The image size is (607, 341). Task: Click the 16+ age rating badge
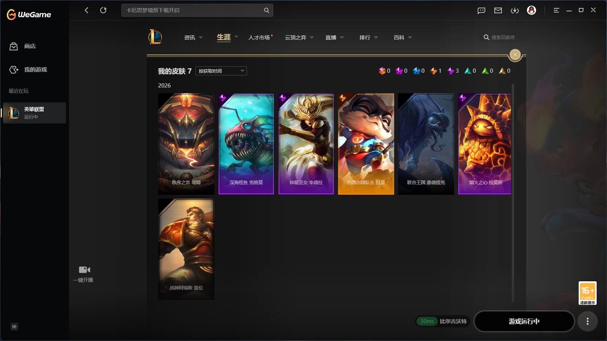[587, 293]
